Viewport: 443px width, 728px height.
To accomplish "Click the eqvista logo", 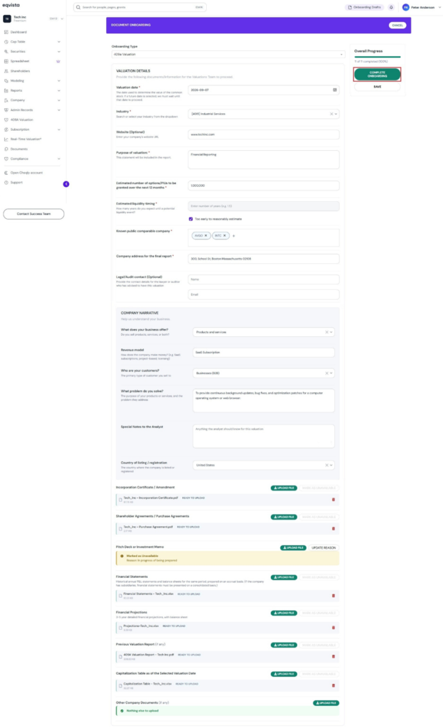I will coord(11,5).
